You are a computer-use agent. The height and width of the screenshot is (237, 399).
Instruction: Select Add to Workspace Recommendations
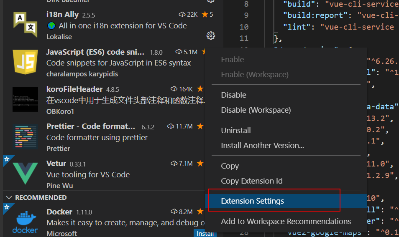click(x=286, y=221)
